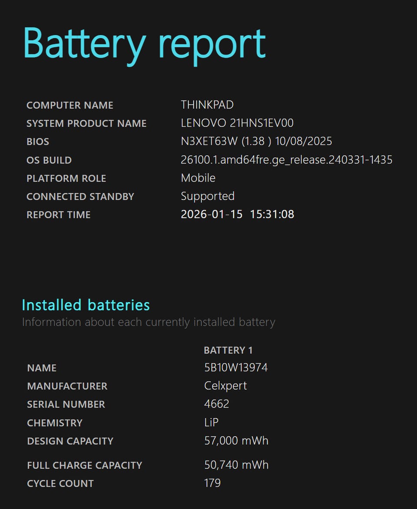This screenshot has height=509, width=417.
Task: Click the installed battery description subtitle
Action: point(149,322)
